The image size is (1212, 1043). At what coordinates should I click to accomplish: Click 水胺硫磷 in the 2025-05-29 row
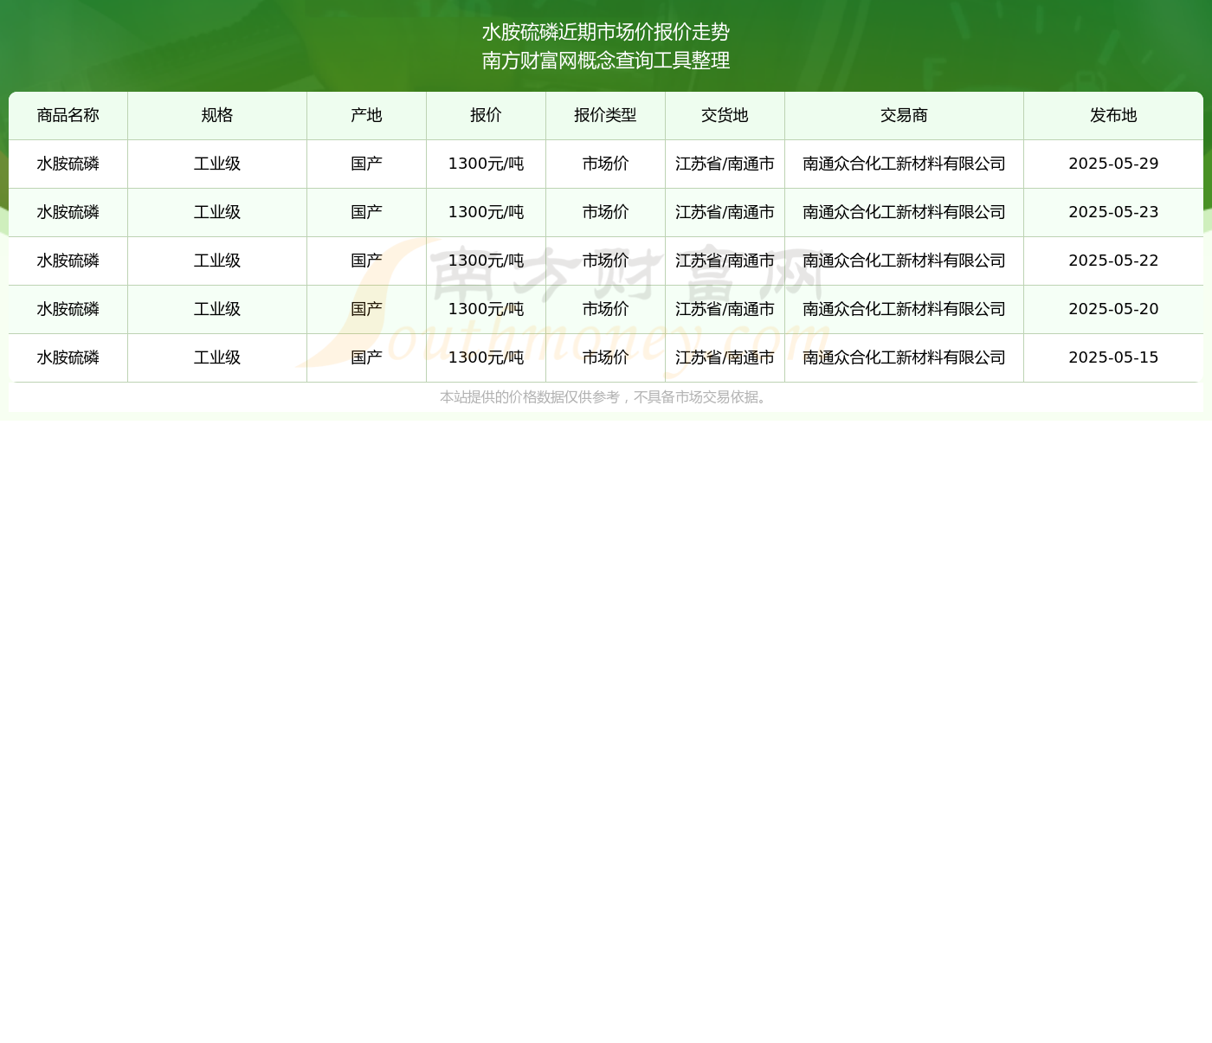[x=68, y=164]
